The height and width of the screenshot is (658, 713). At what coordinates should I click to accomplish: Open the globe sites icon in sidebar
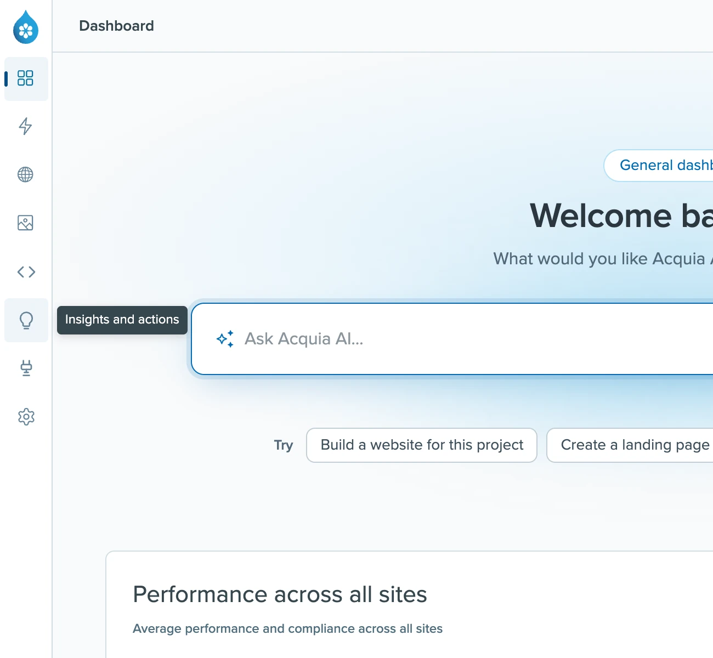(26, 174)
